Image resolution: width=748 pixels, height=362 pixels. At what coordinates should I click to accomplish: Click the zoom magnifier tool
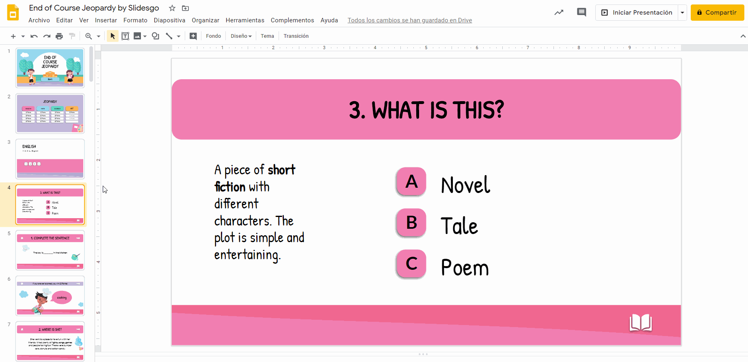coord(89,36)
